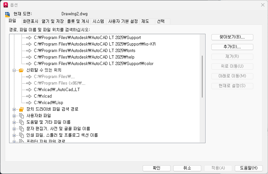The image size is (268, 174).
Task: Expand the 장치 드라이버 파일 검색 경로 node
Action: pos(14,109)
